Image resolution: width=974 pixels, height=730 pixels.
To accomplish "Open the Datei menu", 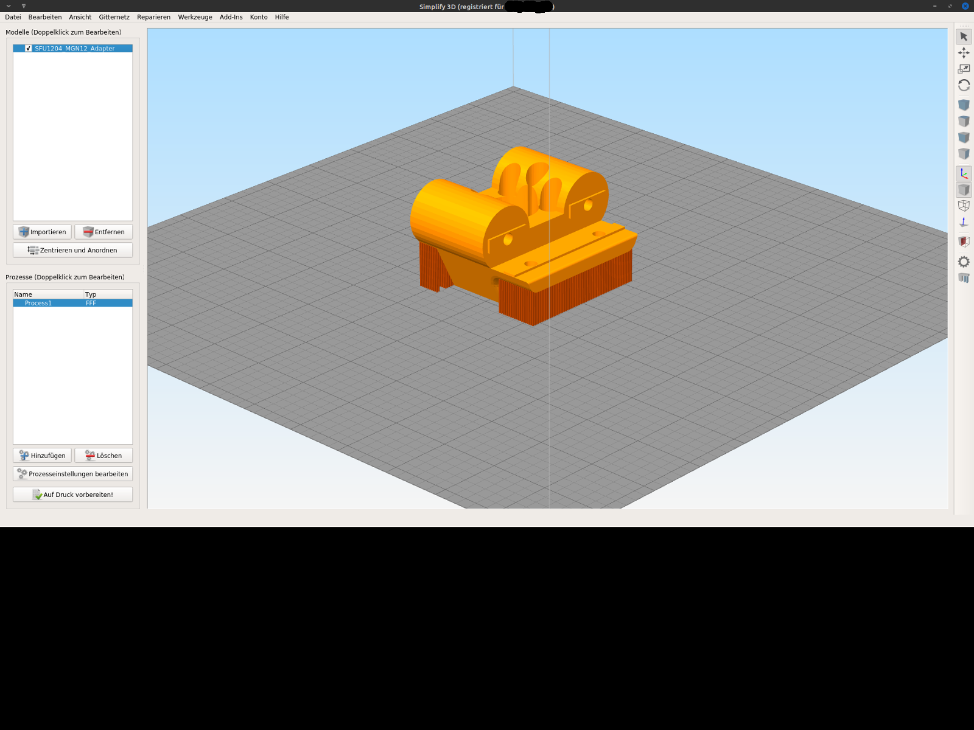I will (x=13, y=17).
